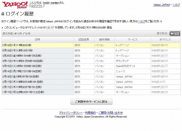The width and height of the screenshot is (182, 131).
Task: Click the 表示形式 label
Action: (x=162, y=34)
